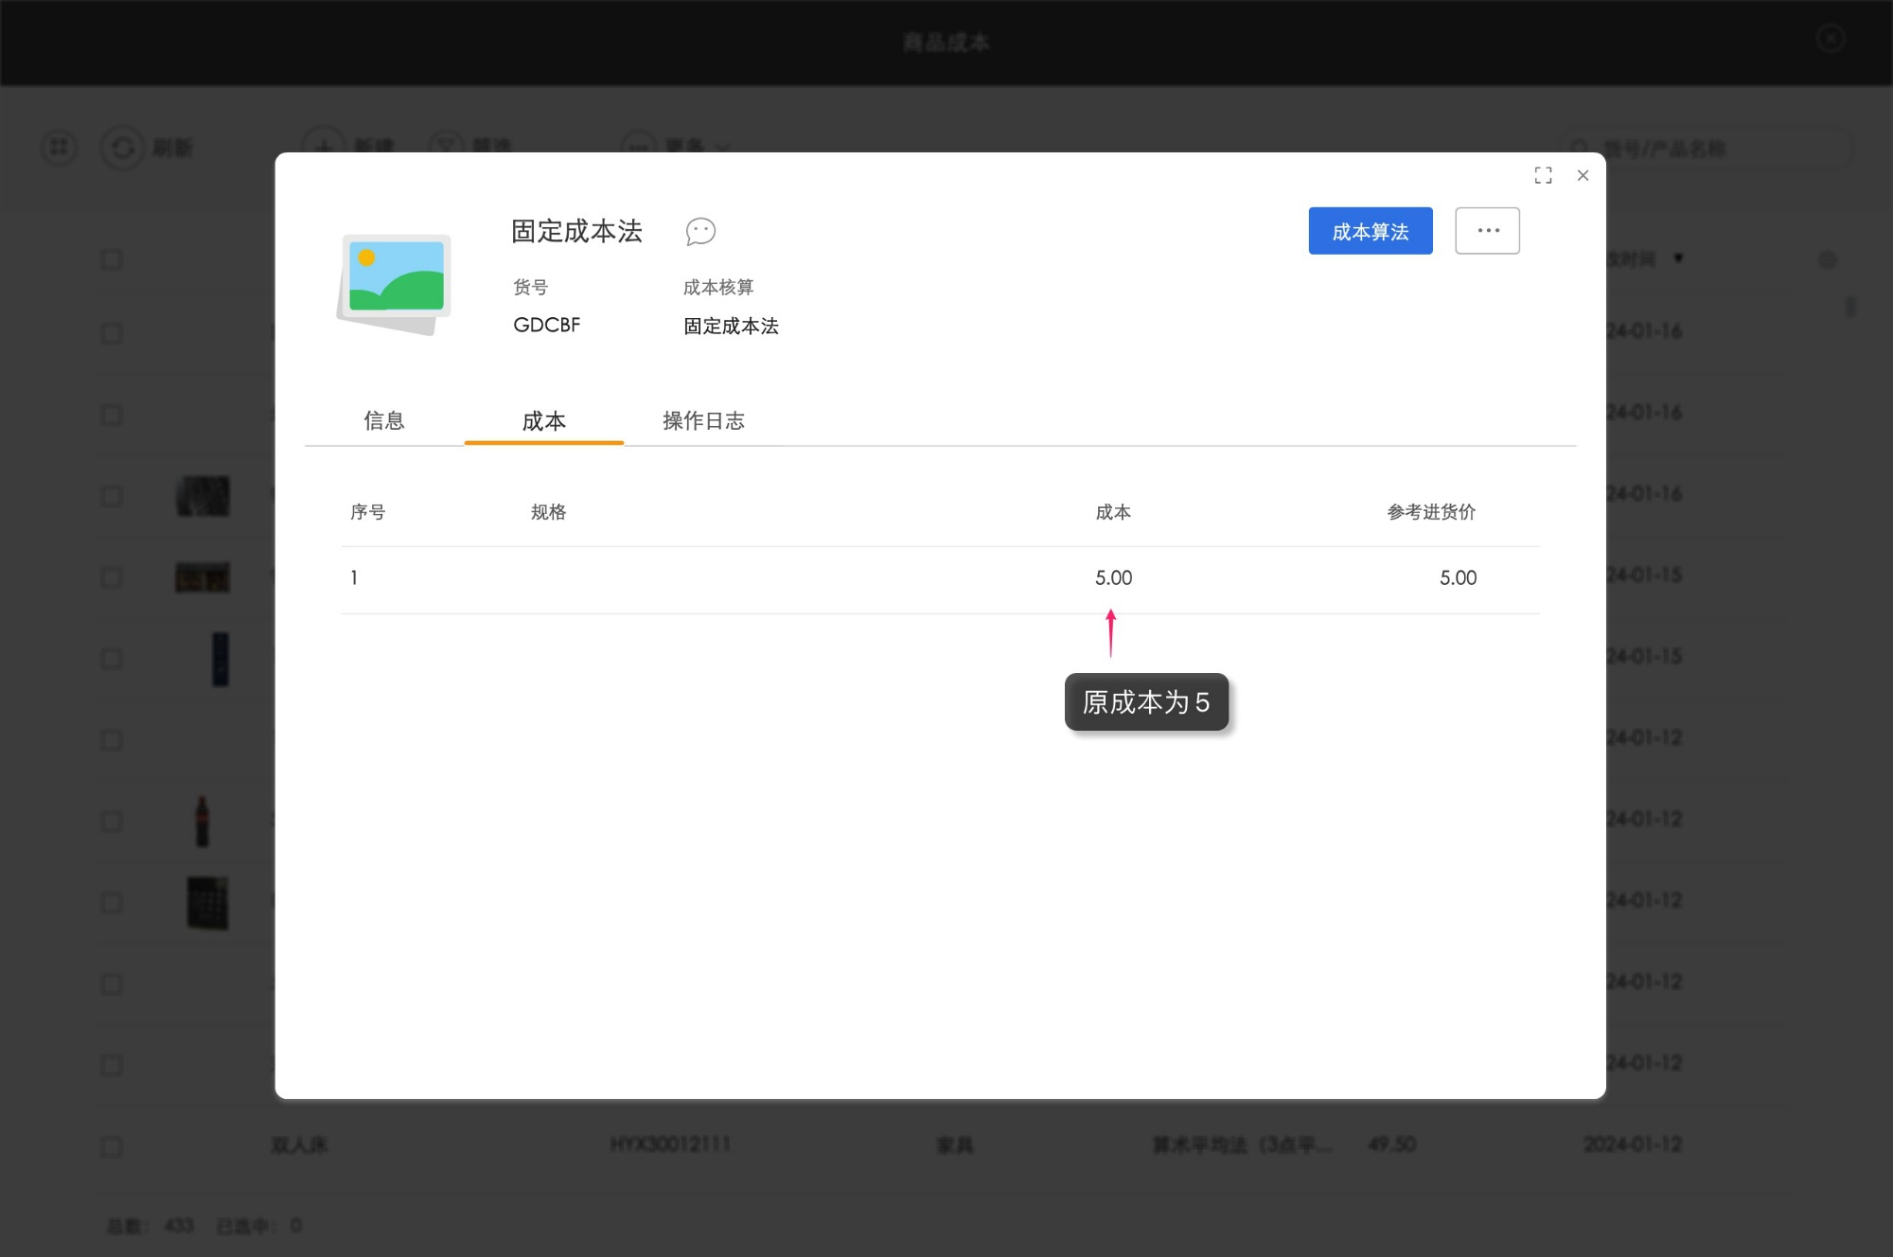Viewport: 1893px width, 1257px height.
Task: Click the background sort arrow by time column
Action: [1678, 257]
